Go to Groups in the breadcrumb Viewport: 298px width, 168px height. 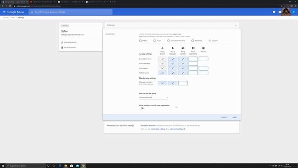coord(6,18)
